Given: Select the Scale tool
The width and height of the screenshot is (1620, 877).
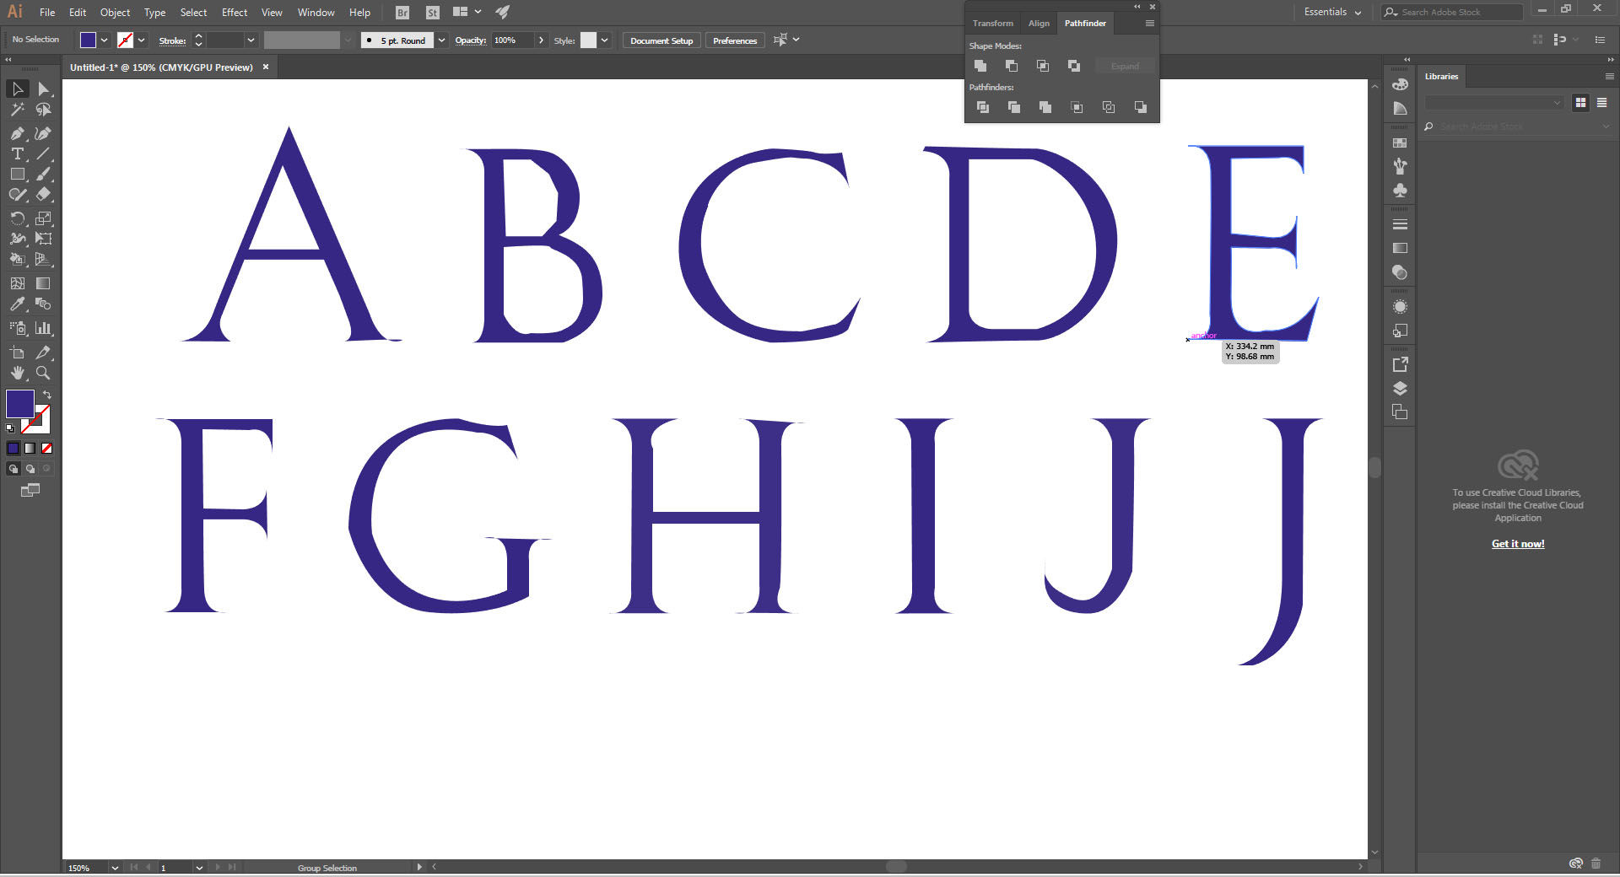Looking at the screenshot, I should click(x=43, y=218).
